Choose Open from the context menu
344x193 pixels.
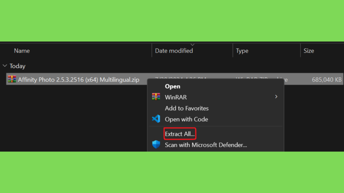tap(172, 86)
